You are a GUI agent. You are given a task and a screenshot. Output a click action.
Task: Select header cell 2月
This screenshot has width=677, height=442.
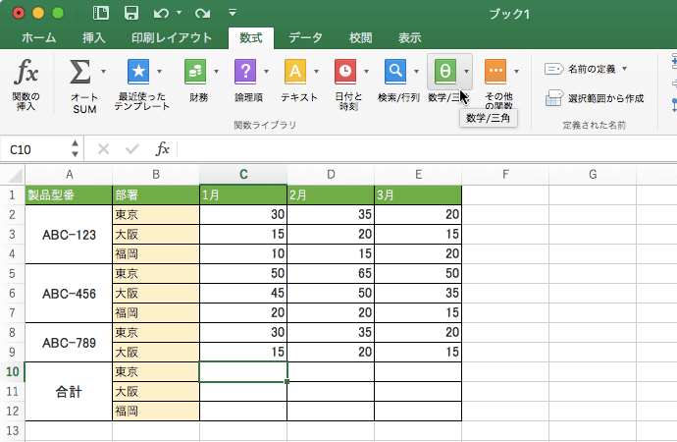331,194
